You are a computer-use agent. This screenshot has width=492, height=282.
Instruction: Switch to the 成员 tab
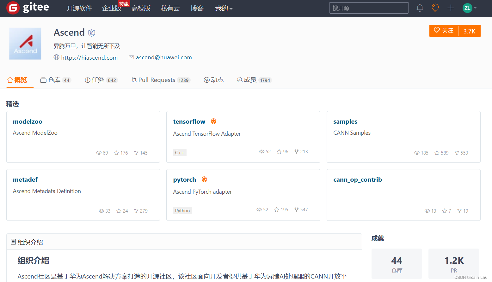[254, 80]
